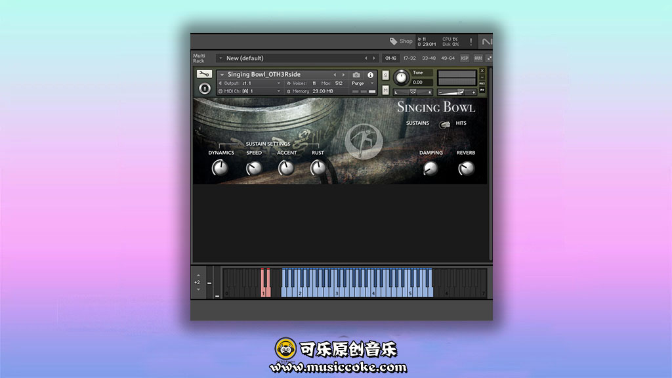Open the snapshot camera icon
Screen dimensions: 672x378
coord(356,75)
